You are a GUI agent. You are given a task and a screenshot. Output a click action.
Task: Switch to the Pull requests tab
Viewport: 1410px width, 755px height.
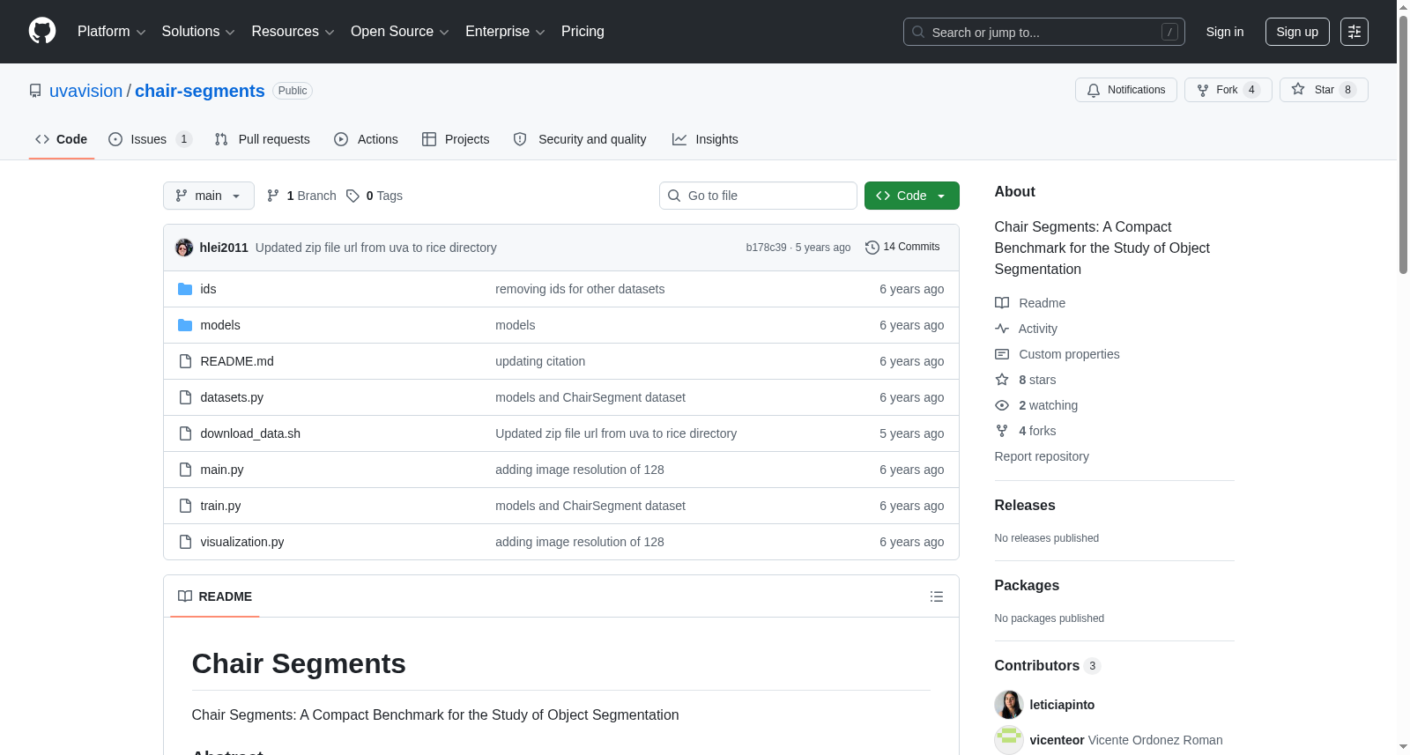[263, 139]
